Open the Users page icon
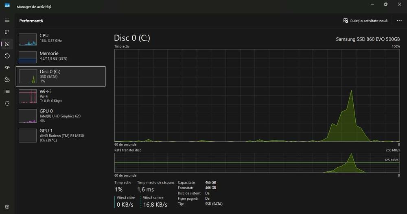Screen dimensions: 407x214 point(7,80)
